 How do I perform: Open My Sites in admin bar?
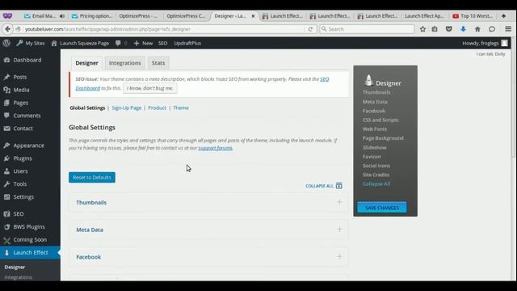click(31, 43)
